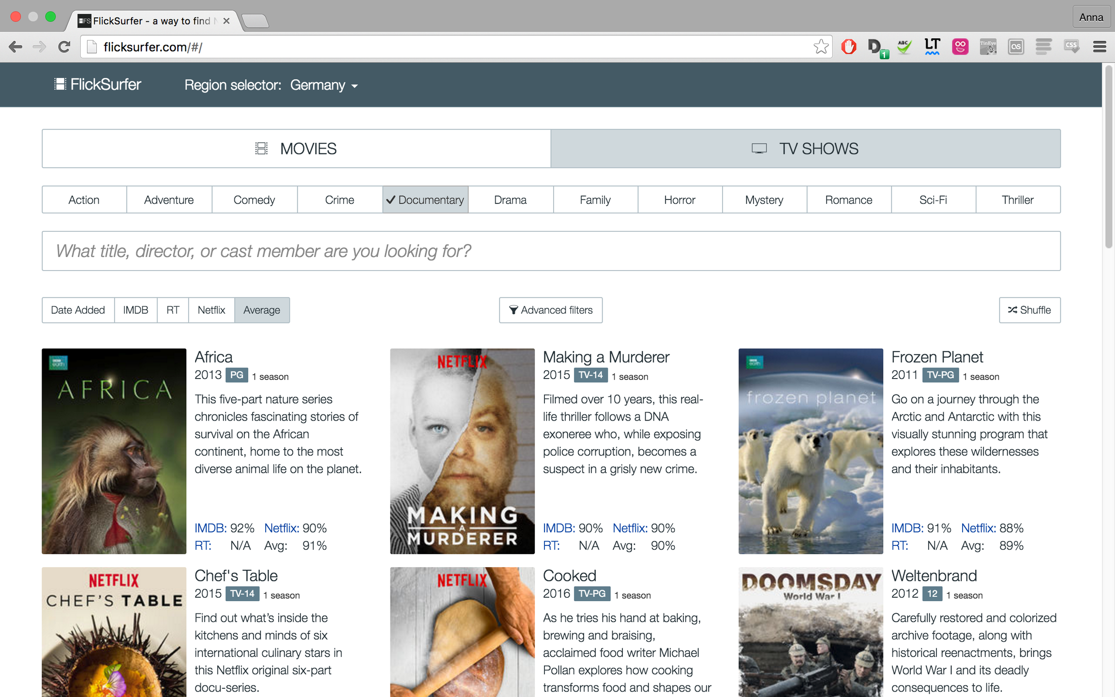Toggle the Drama genre filter
This screenshot has height=697, width=1115.
click(511, 200)
